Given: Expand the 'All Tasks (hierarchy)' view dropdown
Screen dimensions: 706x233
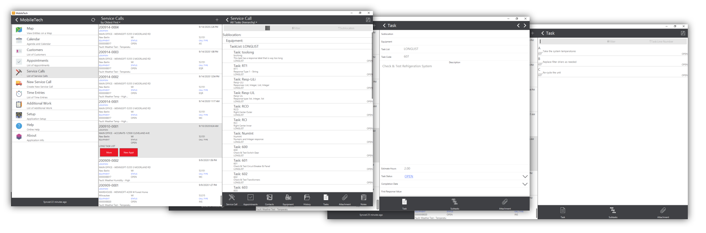Looking at the screenshot, I should (243, 22).
